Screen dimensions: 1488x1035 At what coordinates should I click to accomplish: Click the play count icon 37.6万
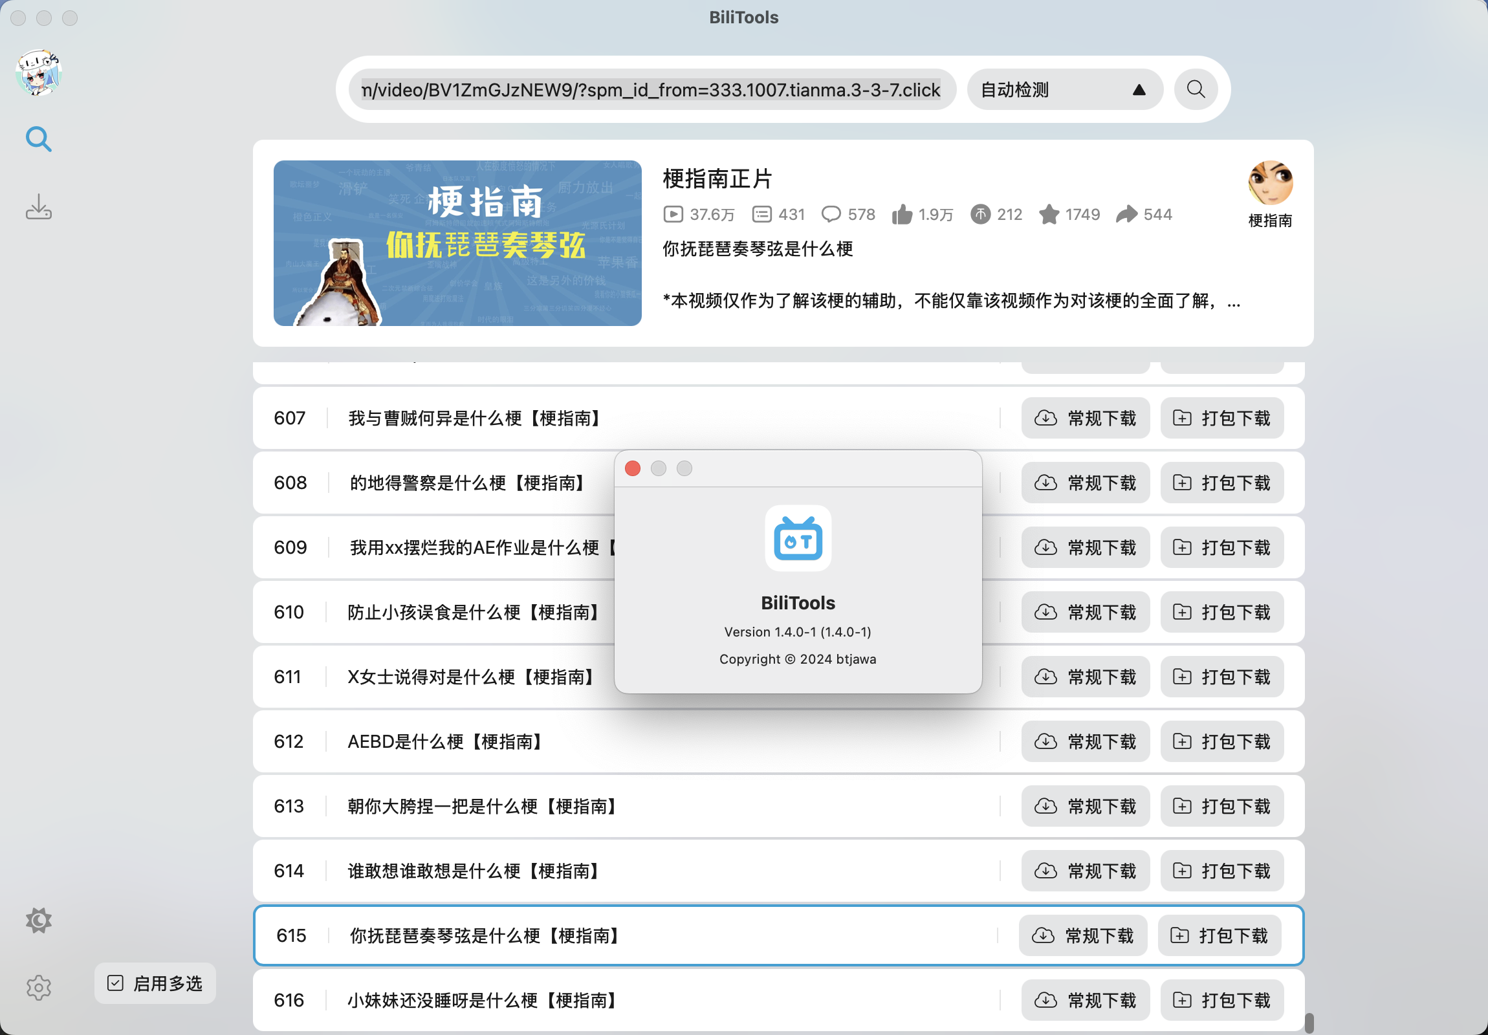(x=673, y=215)
